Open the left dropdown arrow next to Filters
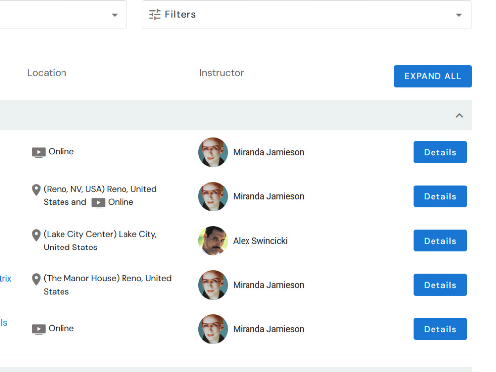Viewport: 496px width, 372px height. (115, 15)
